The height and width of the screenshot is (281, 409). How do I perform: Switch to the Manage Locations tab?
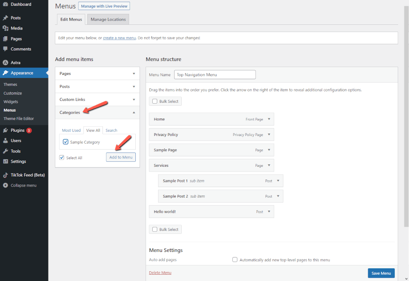click(x=108, y=19)
